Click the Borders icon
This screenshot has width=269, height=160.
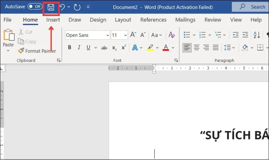tap(260, 47)
